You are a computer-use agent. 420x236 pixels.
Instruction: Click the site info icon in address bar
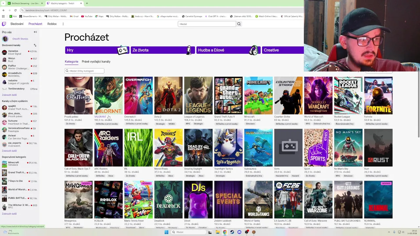22,10
